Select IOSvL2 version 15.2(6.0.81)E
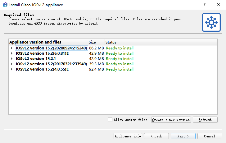 click(x=42, y=53)
